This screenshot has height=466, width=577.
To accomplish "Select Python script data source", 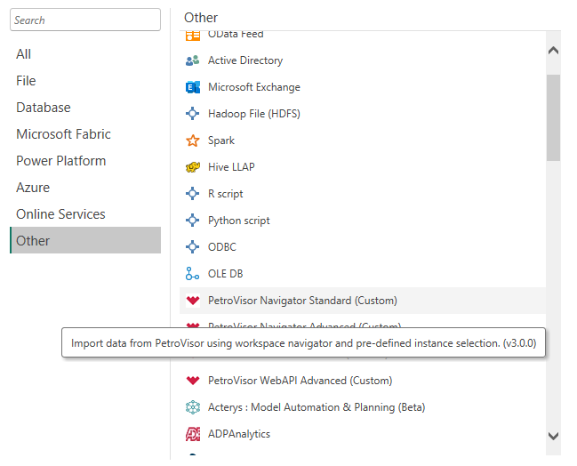I will tap(238, 221).
